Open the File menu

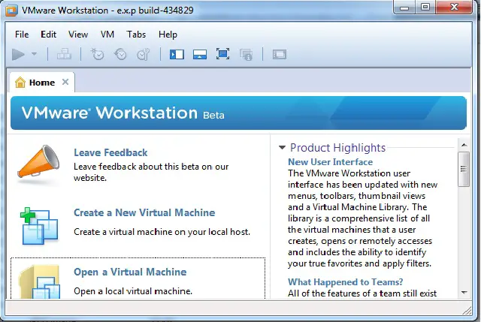[x=22, y=35]
